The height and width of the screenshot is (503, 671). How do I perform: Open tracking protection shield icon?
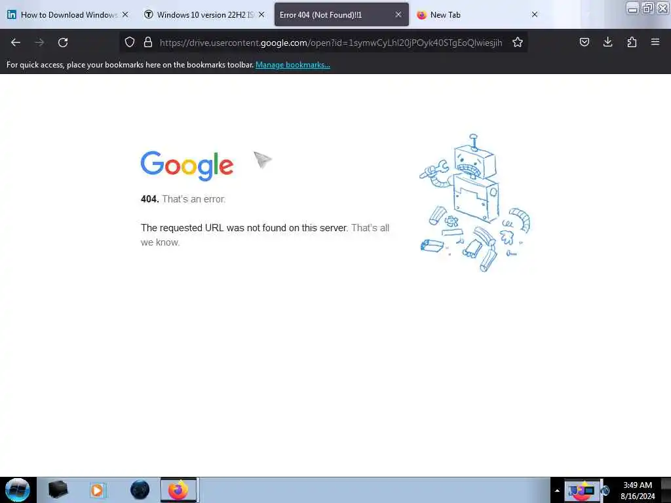tap(130, 42)
